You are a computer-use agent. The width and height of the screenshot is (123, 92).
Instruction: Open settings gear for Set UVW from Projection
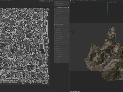pos(68,8)
